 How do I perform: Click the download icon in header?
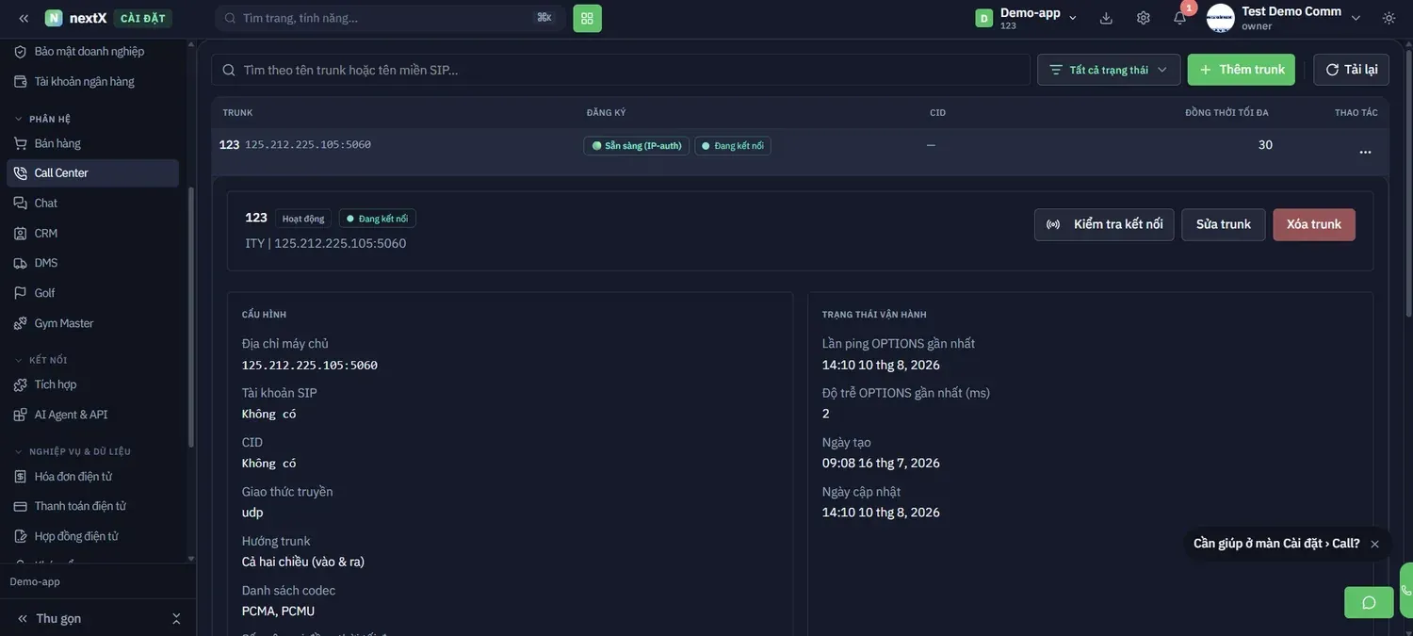(x=1106, y=18)
